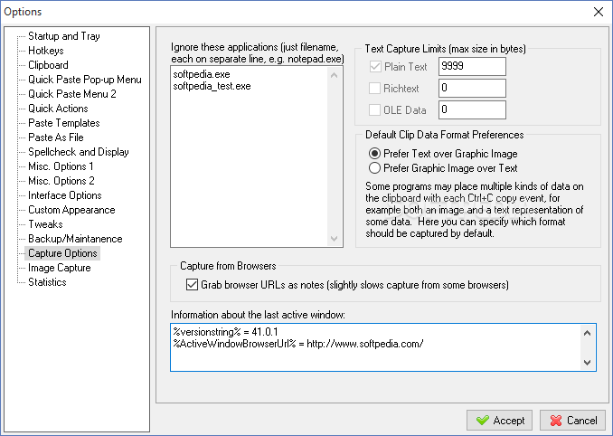Click softpedia.exe line in ignore list
The image size is (613, 436).
[202, 74]
